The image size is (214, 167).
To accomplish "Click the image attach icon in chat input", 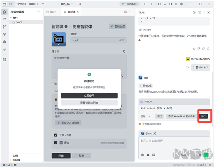I will point(153,155).
